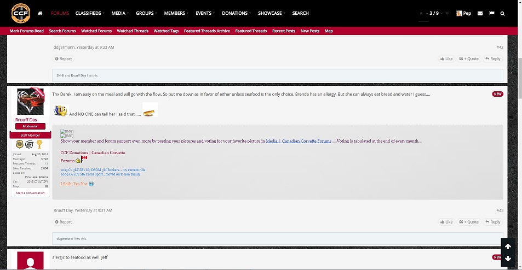The image size is (522, 270).
Task: Jump to the first page double-arrow
Action: (x=421, y=13)
